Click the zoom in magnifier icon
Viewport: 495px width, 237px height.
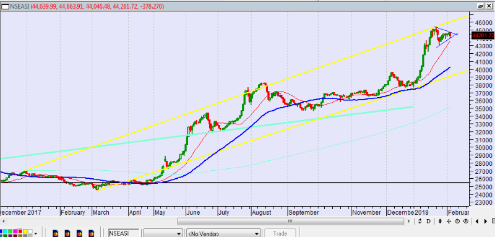466,222
